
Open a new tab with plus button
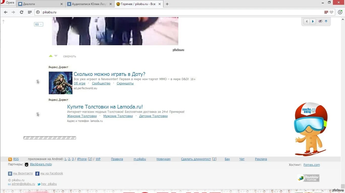tap(167, 4)
